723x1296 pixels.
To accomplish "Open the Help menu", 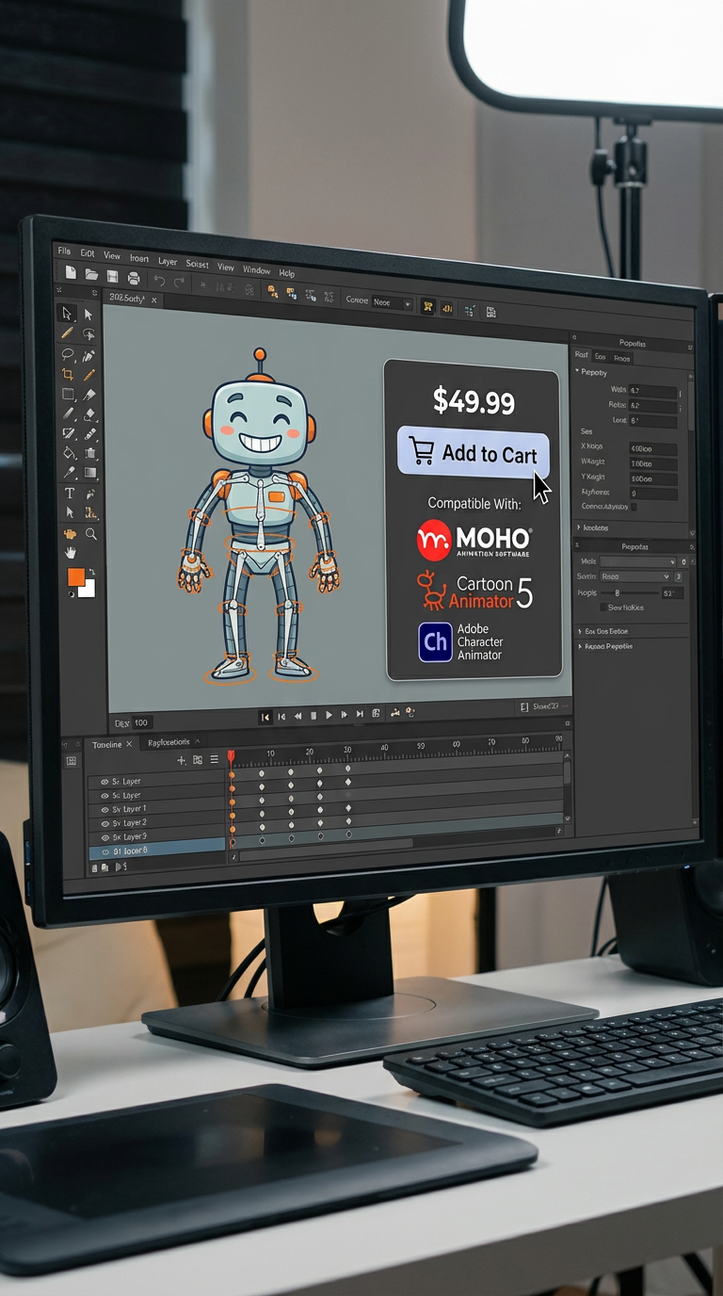I will coord(287,273).
